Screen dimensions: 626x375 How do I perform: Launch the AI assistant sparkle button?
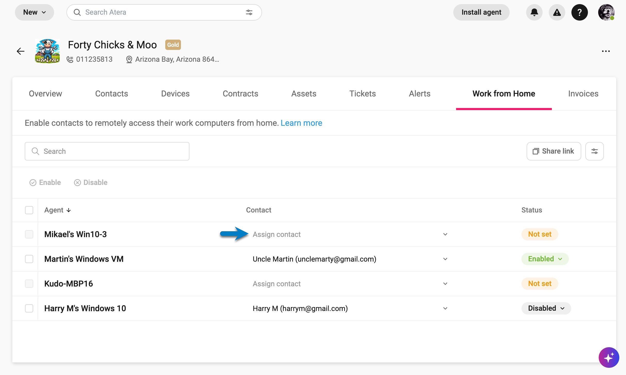tap(609, 358)
